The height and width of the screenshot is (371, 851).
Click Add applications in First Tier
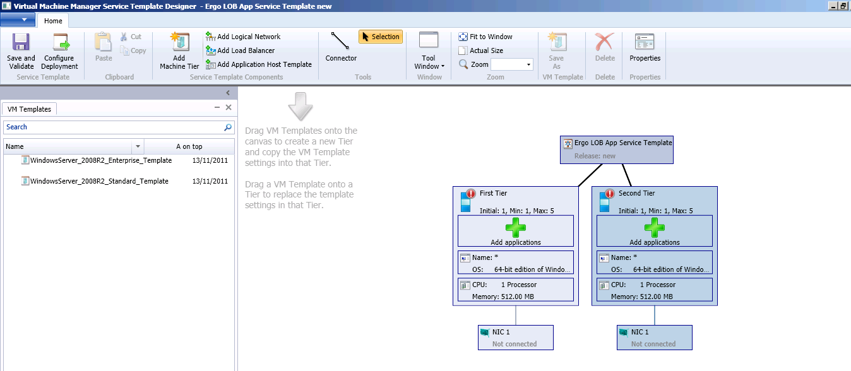(515, 230)
